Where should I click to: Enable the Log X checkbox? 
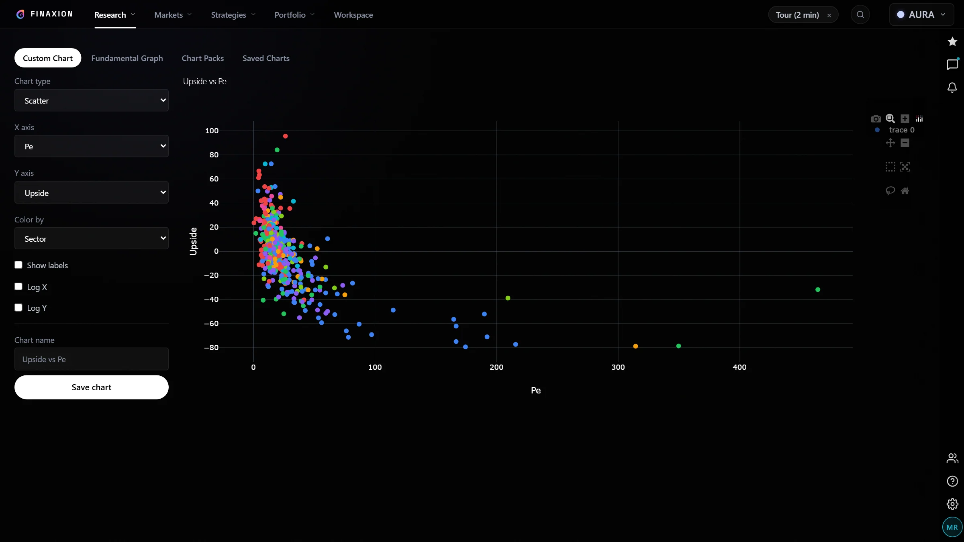coord(18,287)
